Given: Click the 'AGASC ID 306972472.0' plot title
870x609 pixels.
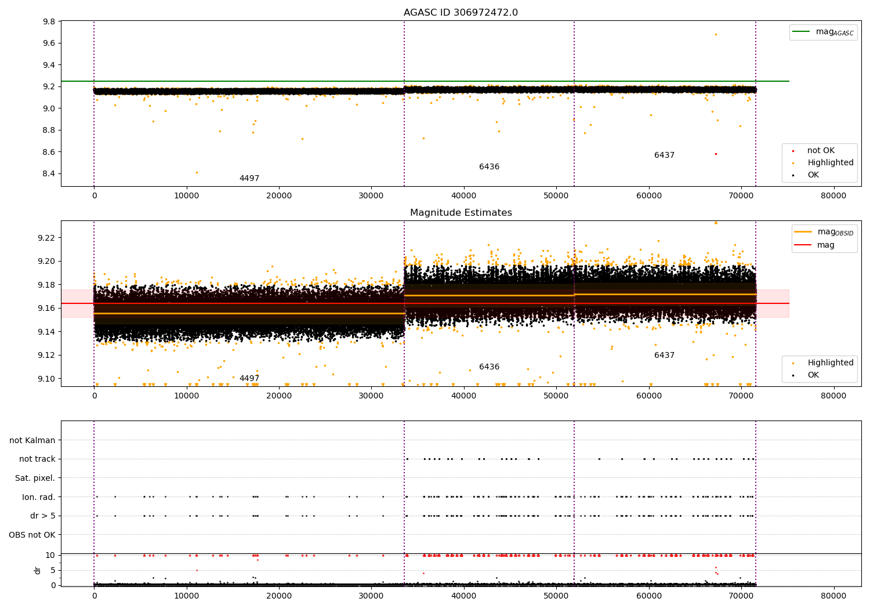Looking at the screenshot, I should [461, 13].
